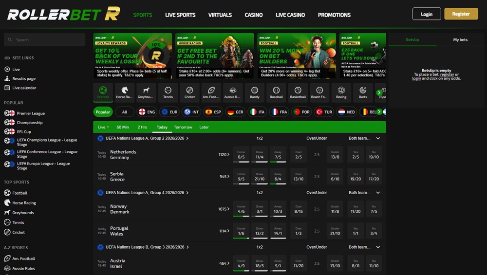
Task: Switch to the My bets tab
Action: (460, 39)
